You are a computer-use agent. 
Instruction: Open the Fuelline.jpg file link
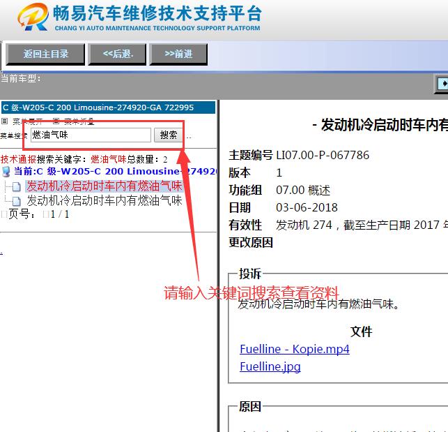click(270, 366)
